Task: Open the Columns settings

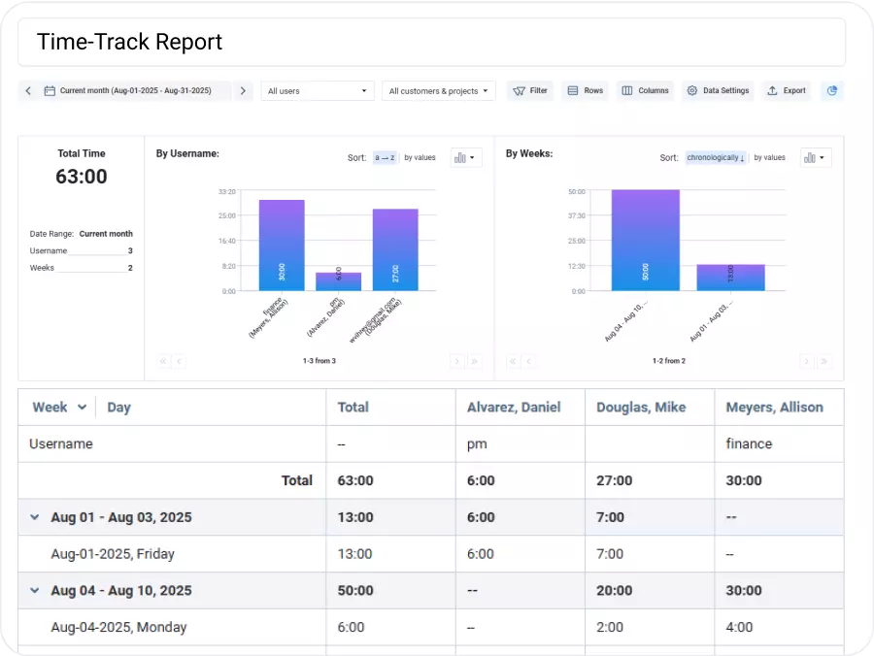Action: click(644, 90)
